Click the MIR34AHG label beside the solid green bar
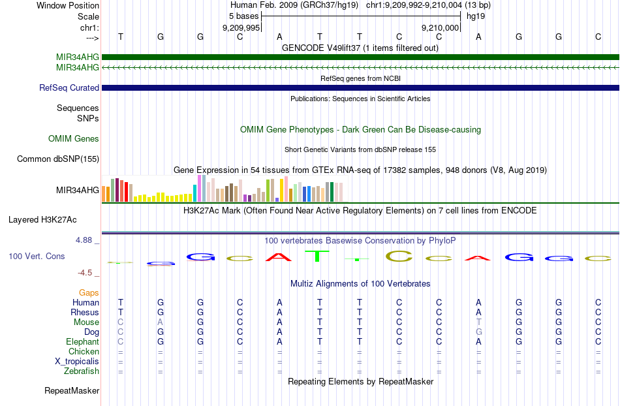Viewport: 620px width, 406px height. click(78, 57)
